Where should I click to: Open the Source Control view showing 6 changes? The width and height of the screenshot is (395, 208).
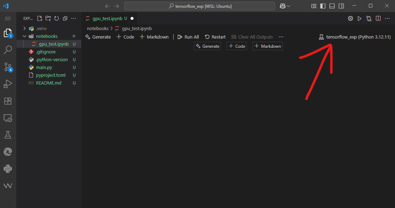[x=8, y=67]
